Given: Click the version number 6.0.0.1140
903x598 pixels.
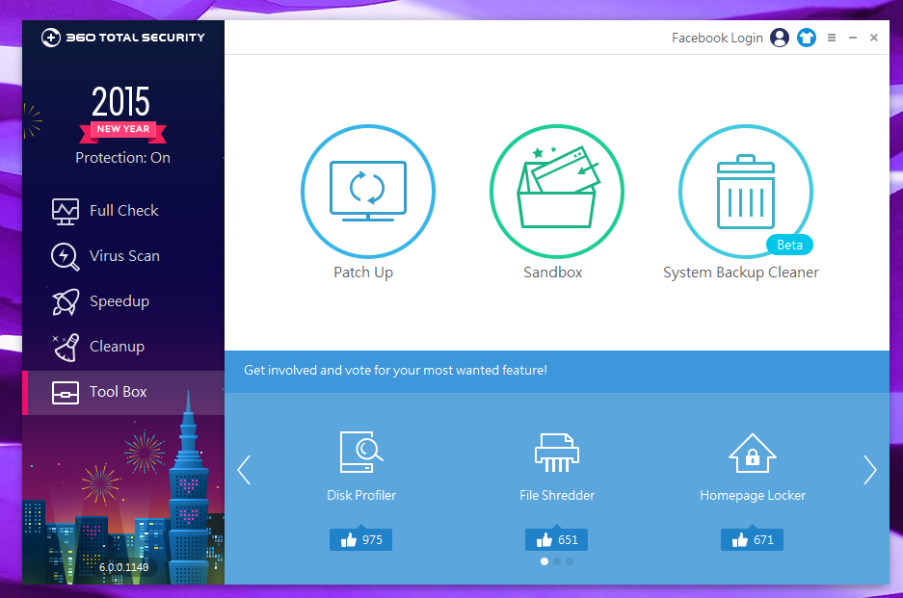Looking at the screenshot, I should [x=123, y=567].
